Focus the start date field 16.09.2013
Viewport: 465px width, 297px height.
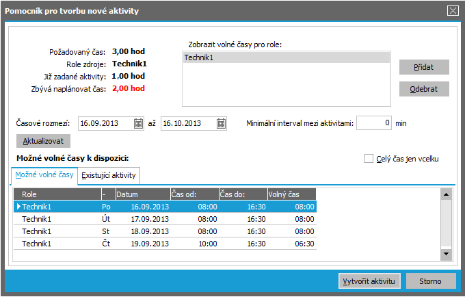(x=105, y=124)
